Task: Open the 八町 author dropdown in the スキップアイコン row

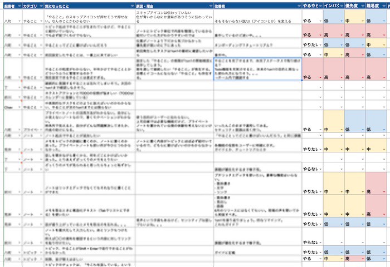Action: coord(19,21)
